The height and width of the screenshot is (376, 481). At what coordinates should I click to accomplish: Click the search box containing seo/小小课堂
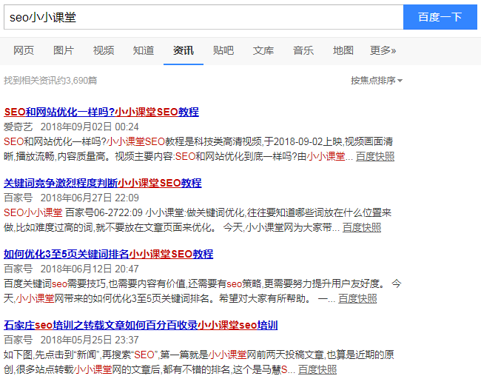203,17
